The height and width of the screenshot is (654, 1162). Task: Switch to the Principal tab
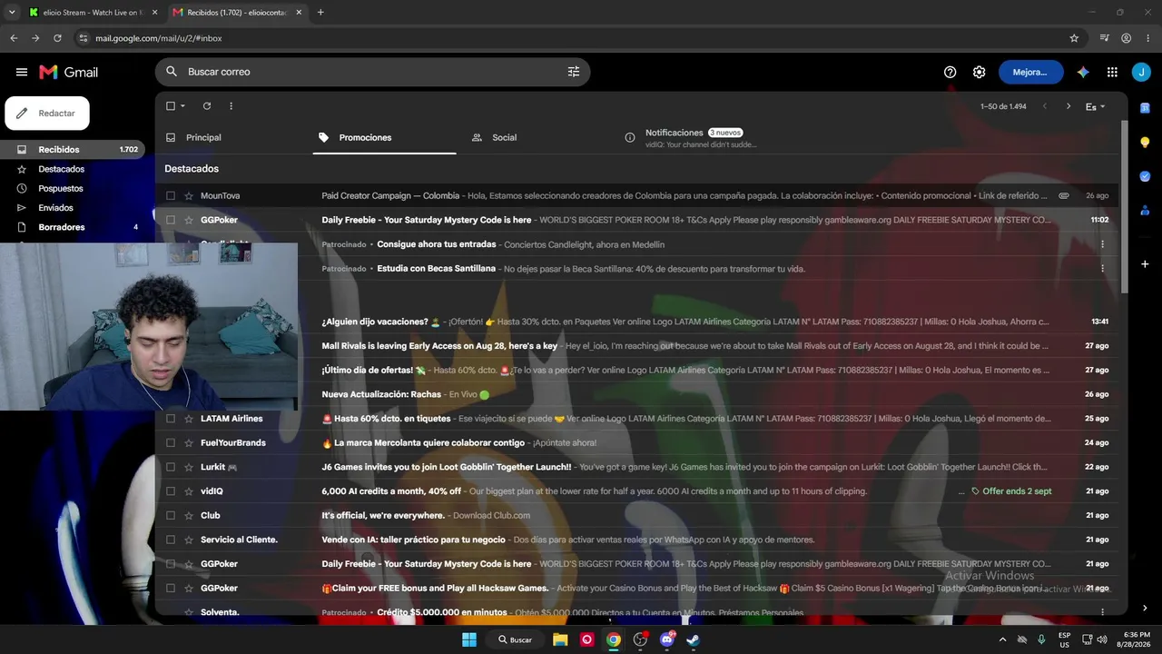pos(203,137)
